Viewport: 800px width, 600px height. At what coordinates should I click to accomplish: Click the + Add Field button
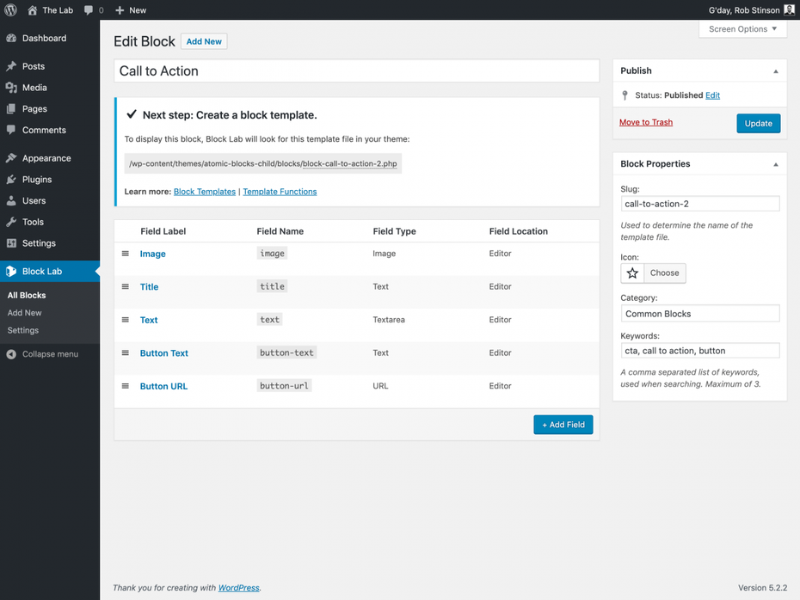coord(563,425)
